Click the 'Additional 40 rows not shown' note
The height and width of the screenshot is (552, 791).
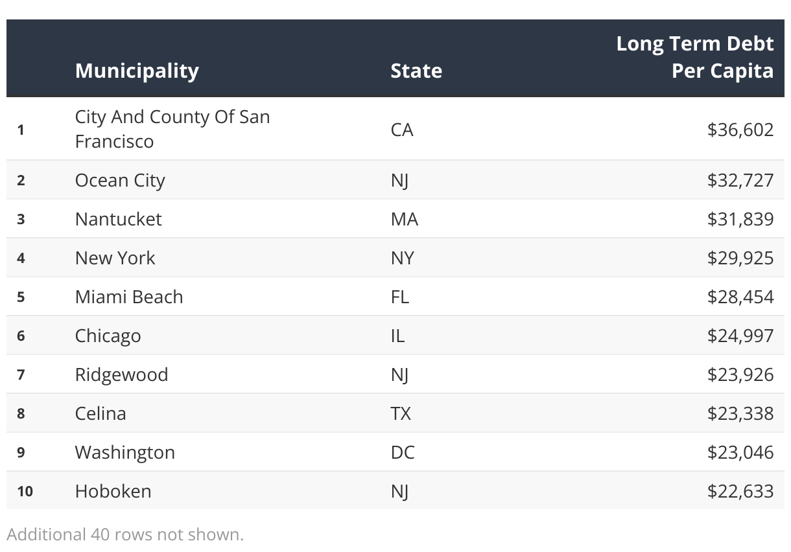click(125, 535)
